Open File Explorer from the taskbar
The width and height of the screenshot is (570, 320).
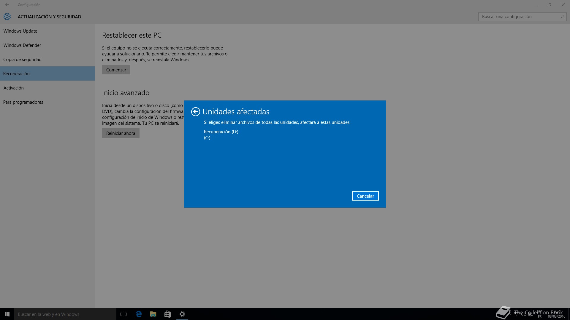153,314
